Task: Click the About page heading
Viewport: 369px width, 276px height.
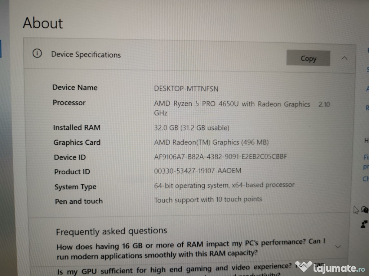Action: click(43, 23)
